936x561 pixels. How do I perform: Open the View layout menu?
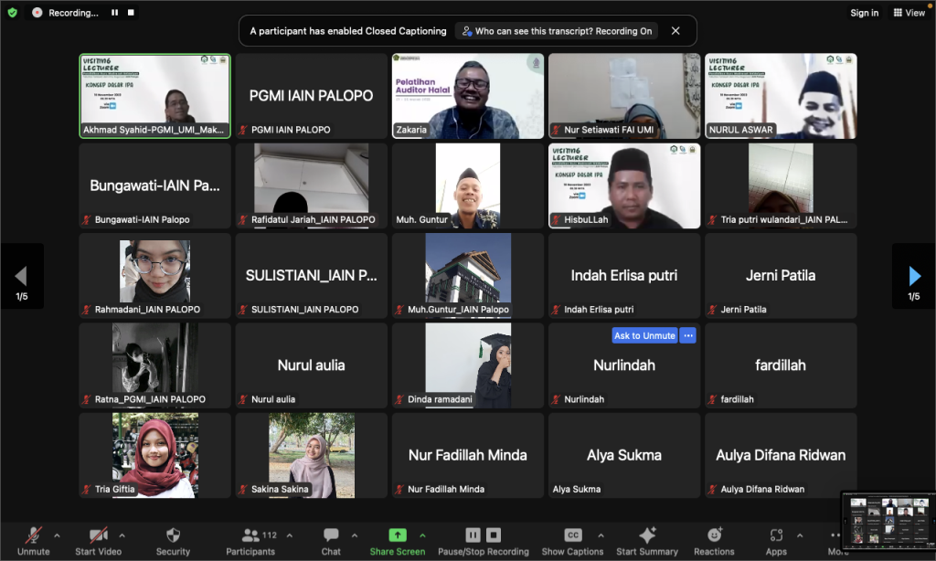pyautogui.click(x=909, y=13)
